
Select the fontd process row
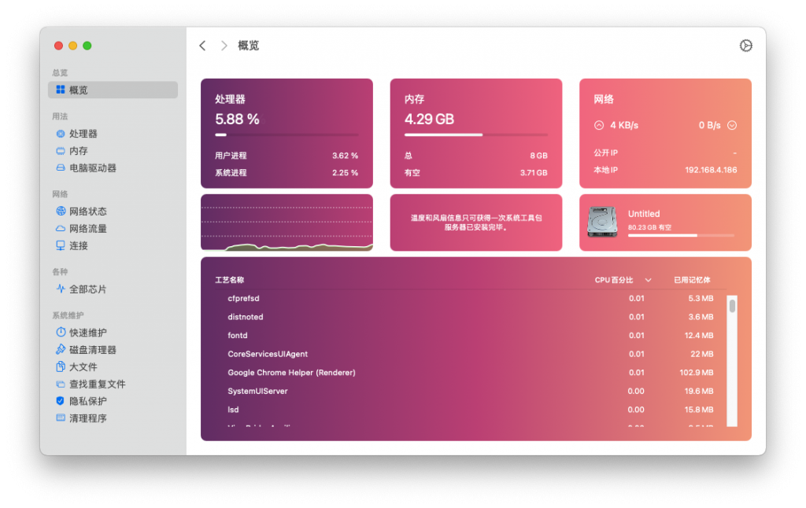pyautogui.click(x=471, y=336)
